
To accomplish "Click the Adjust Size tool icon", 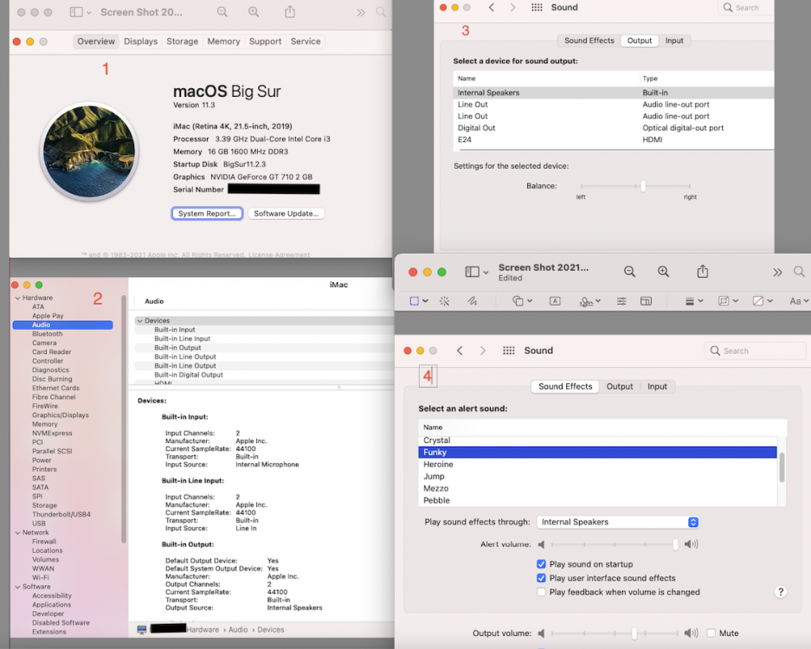I will [646, 301].
